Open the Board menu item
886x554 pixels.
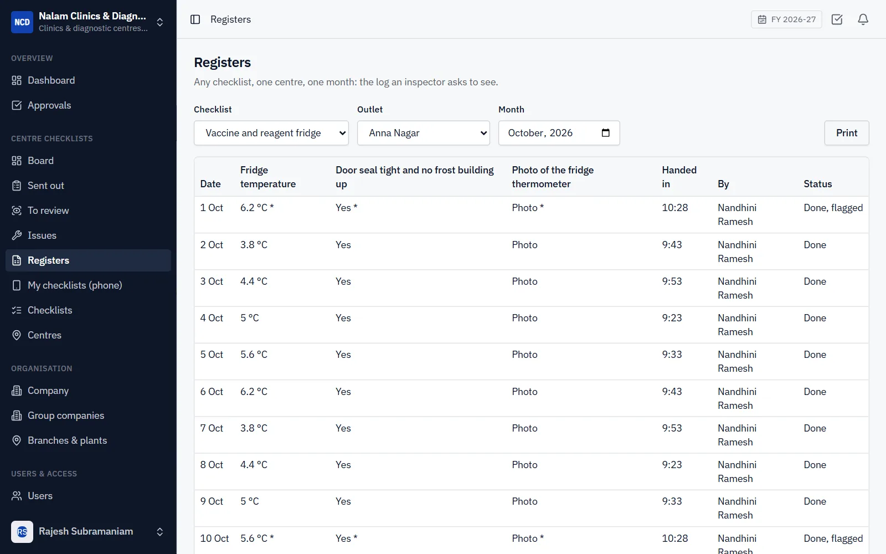[88, 161]
